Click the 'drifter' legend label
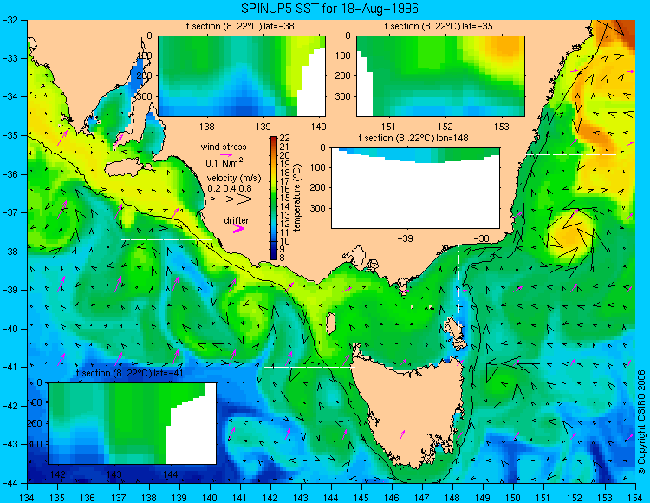Viewport: 650px width, 503px height. coord(237,220)
